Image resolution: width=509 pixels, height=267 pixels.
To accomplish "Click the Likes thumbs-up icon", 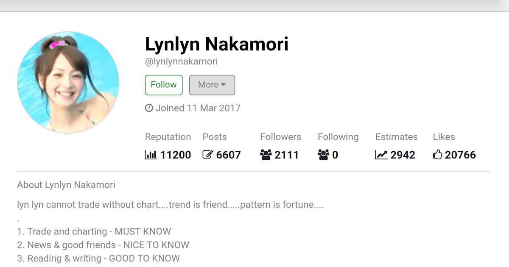I will point(437,155).
